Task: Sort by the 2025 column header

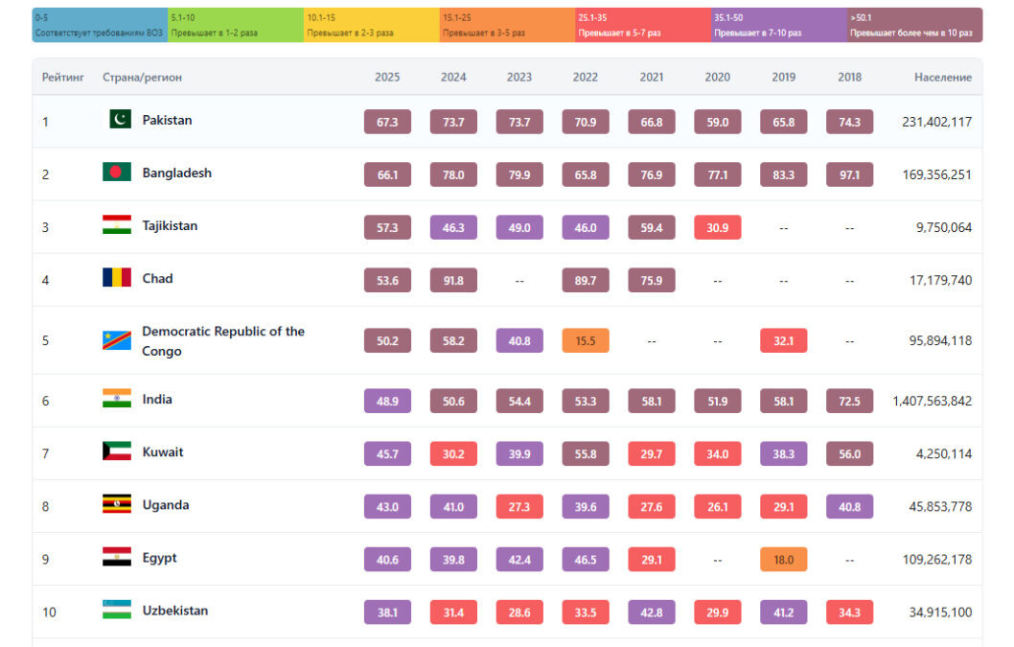Action: click(387, 78)
